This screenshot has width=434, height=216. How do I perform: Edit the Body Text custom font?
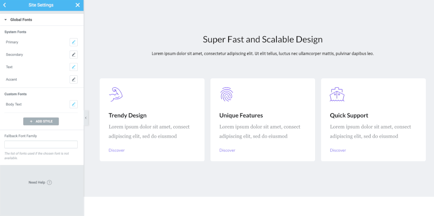(74, 104)
